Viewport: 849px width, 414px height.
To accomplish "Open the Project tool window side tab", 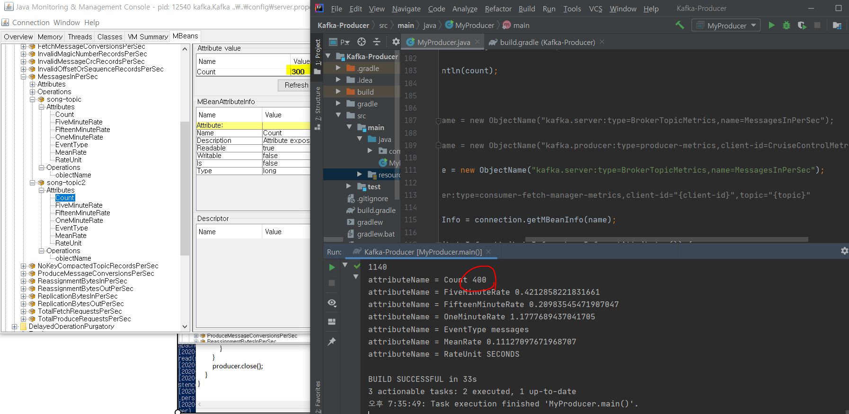I will (x=318, y=56).
